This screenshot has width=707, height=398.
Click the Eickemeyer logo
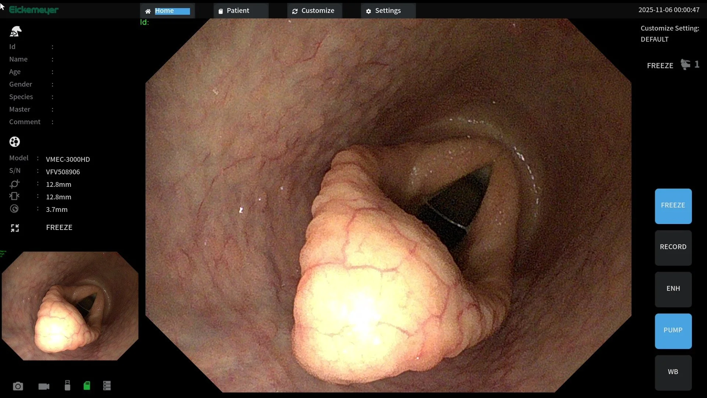click(x=34, y=10)
